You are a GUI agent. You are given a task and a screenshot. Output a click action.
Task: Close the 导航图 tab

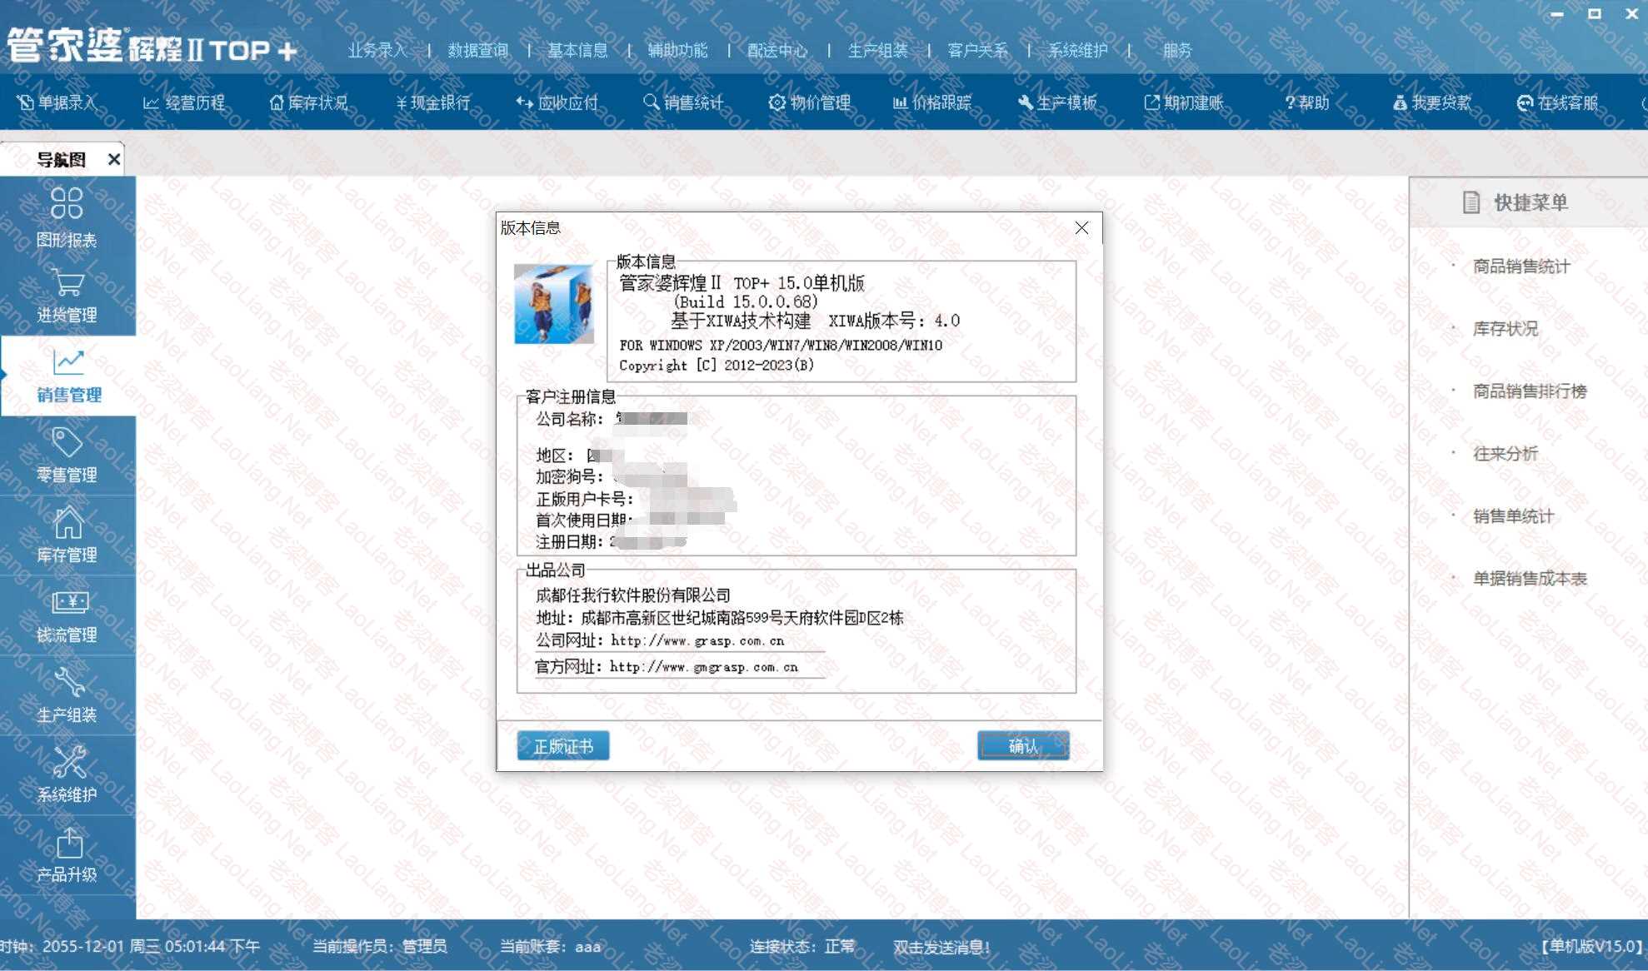coord(114,159)
